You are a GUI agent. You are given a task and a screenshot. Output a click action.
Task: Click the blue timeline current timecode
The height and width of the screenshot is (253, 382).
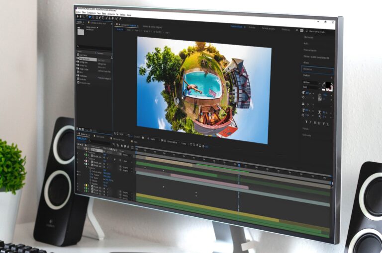(x=82, y=138)
